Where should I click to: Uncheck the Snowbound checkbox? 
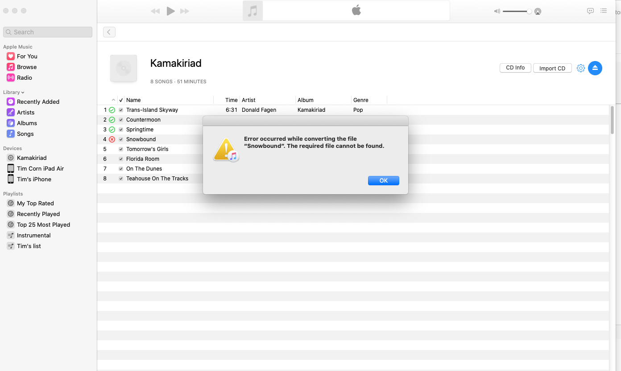(x=121, y=139)
